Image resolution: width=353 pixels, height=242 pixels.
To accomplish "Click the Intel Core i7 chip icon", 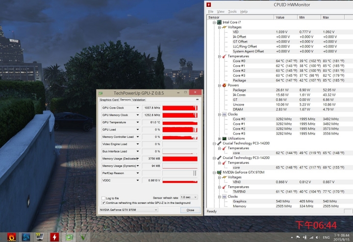I will tap(219, 22).
